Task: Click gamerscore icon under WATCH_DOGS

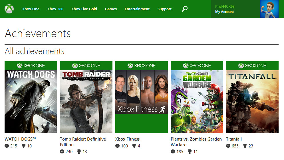Action: point(7,146)
